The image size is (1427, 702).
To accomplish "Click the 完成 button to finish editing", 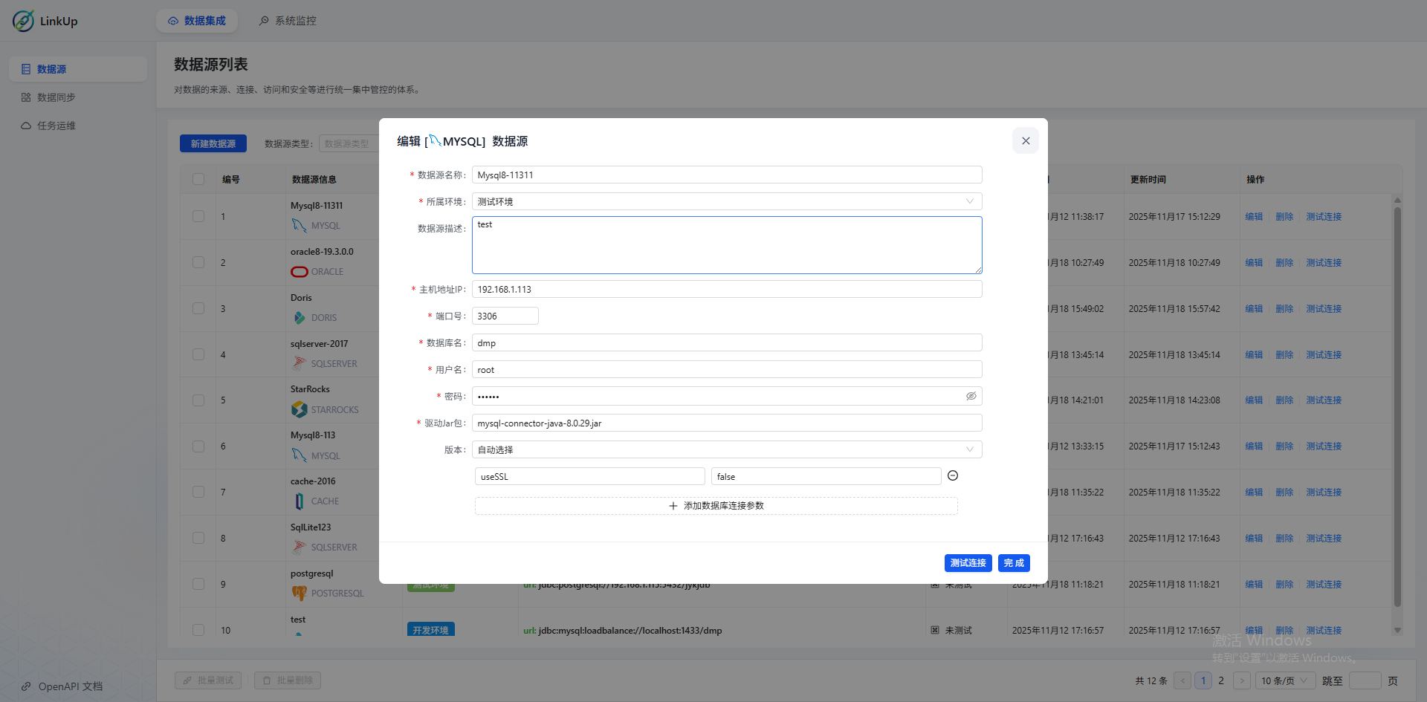I will (1013, 563).
